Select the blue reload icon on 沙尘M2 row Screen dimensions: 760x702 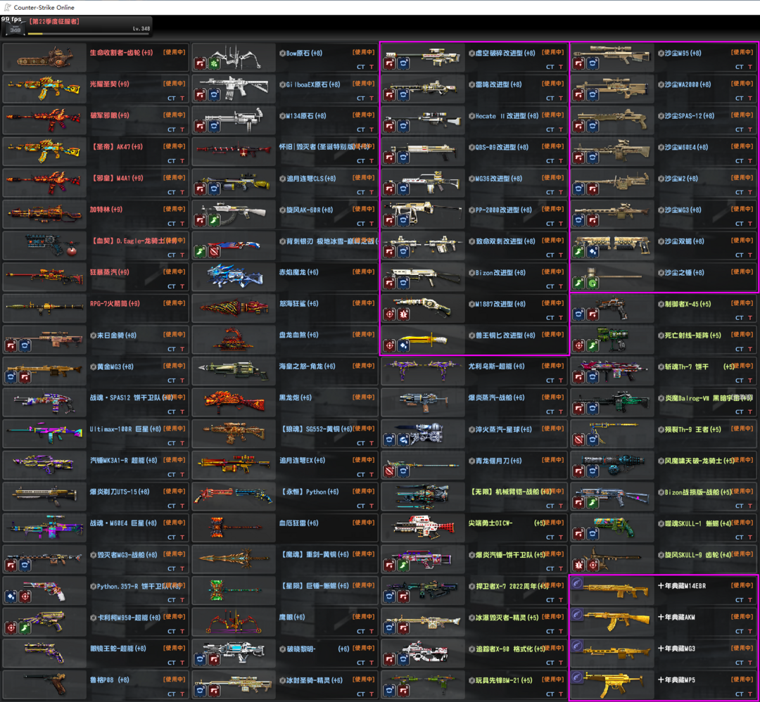tap(578, 189)
